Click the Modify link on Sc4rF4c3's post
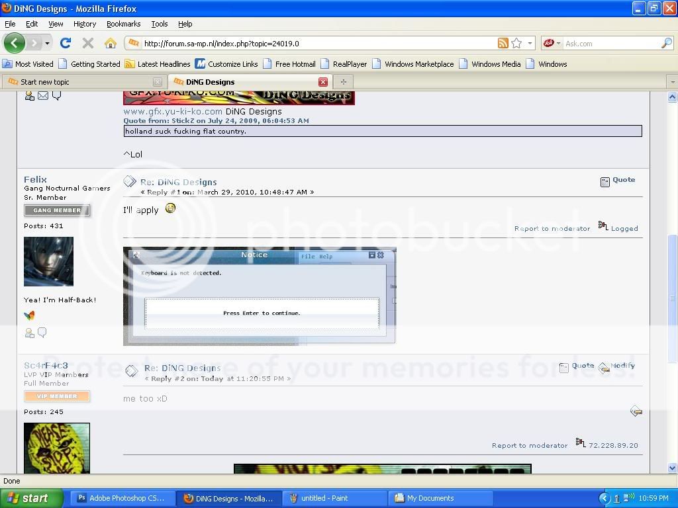Screen dimensions: 678x508 click(x=622, y=366)
